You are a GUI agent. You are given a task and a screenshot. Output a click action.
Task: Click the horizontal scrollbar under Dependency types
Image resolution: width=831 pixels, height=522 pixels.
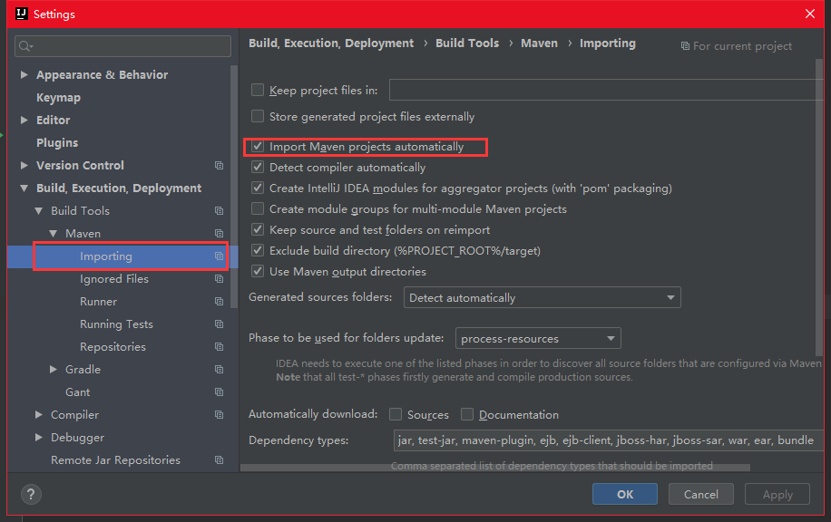click(x=495, y=468)
